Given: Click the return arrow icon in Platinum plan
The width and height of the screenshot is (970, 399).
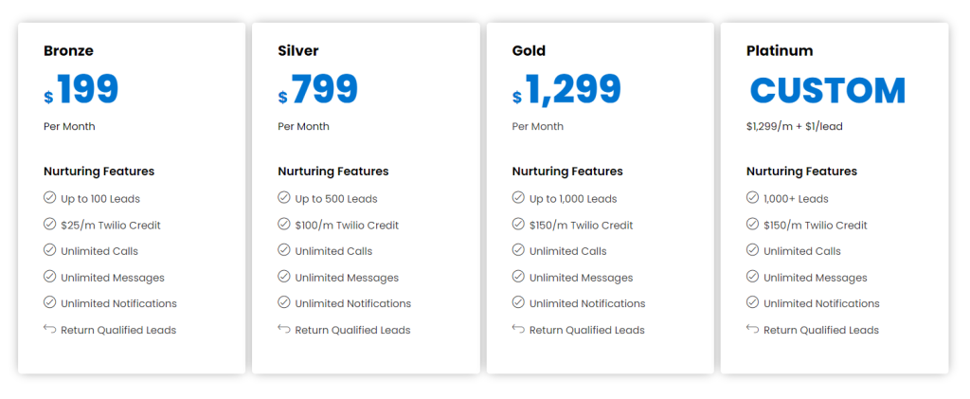Looking at the screenshot, I should [x=752, y=329].
